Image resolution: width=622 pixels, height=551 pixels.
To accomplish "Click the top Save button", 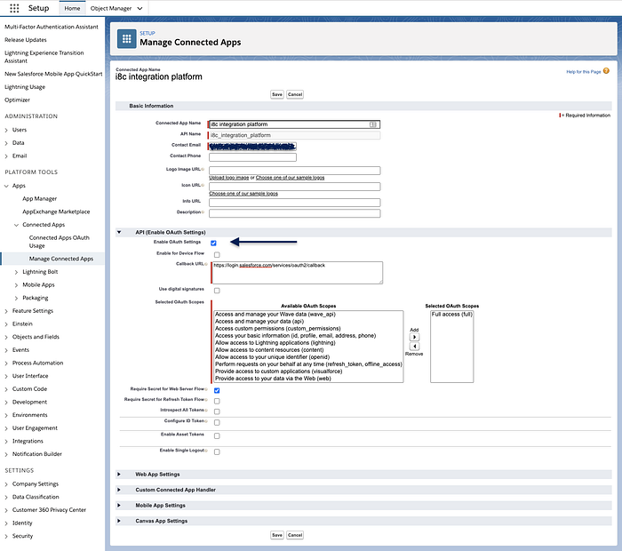I will pyautogui.click(x=277, y=94).
